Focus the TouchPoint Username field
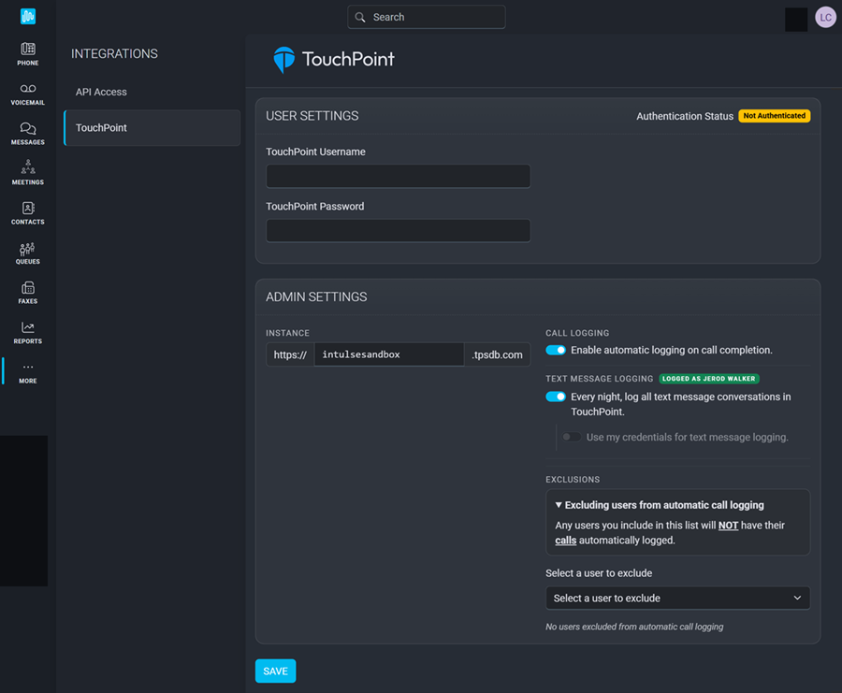Screen dimensions: 842x693 [x=398, y=176]
